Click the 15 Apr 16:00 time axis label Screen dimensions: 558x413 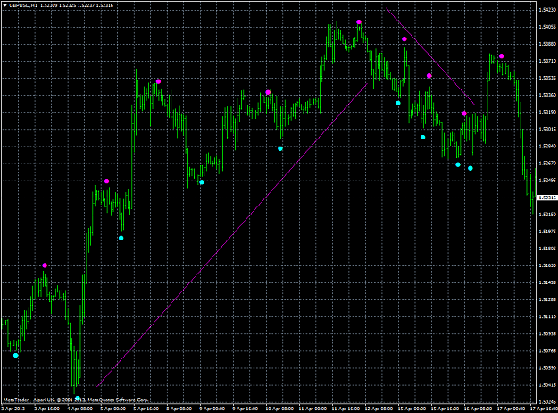click(445, 409)
